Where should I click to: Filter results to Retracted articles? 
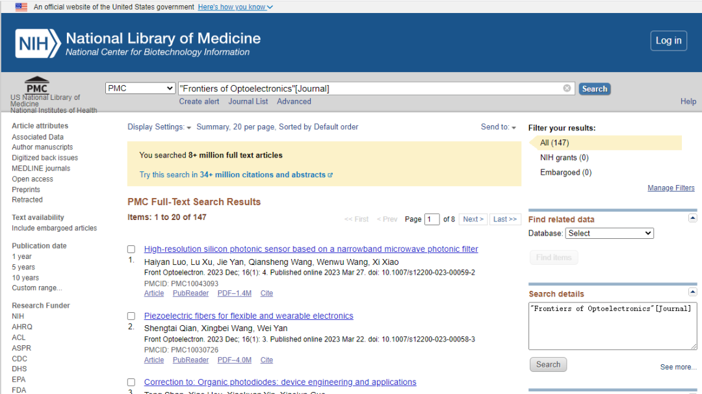tap(27, 200)
